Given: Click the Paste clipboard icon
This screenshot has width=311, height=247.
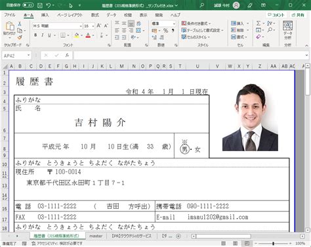Looking at the screenshot, I should tap(9, 26).
